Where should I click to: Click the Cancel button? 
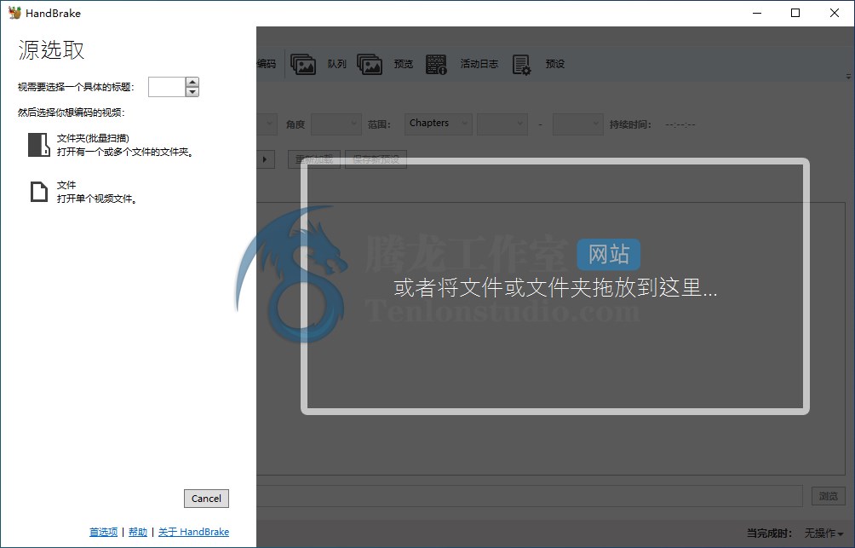click(x=206, y=499)
